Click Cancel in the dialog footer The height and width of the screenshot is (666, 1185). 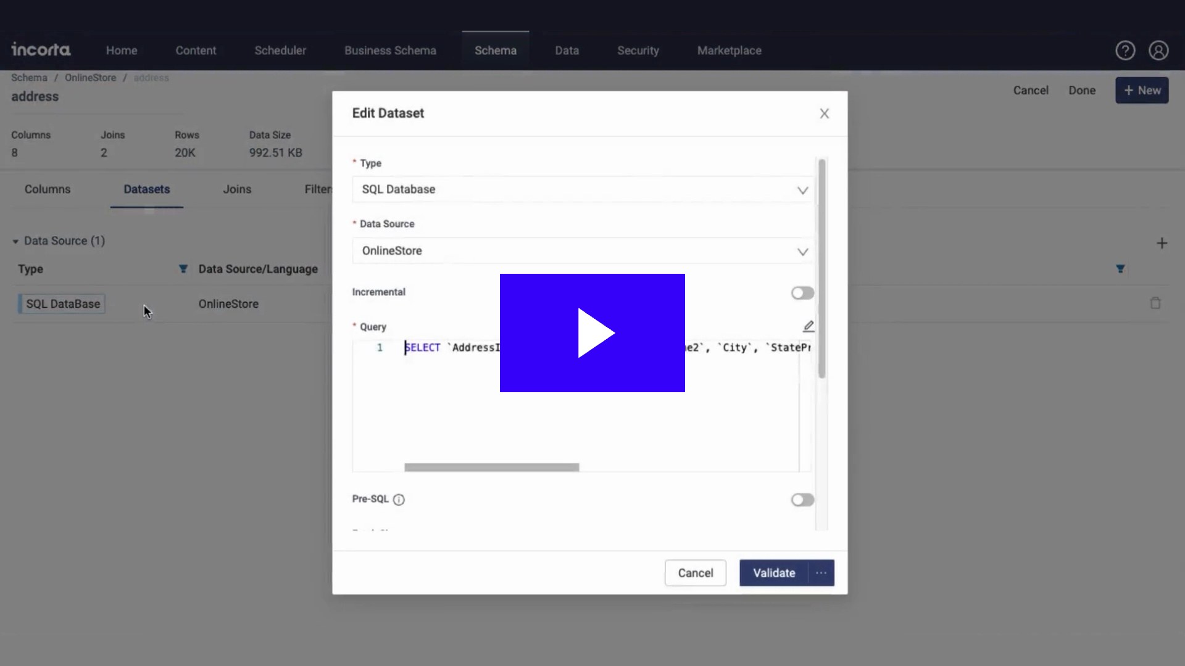pyautogui.click(x=696, y=573)
